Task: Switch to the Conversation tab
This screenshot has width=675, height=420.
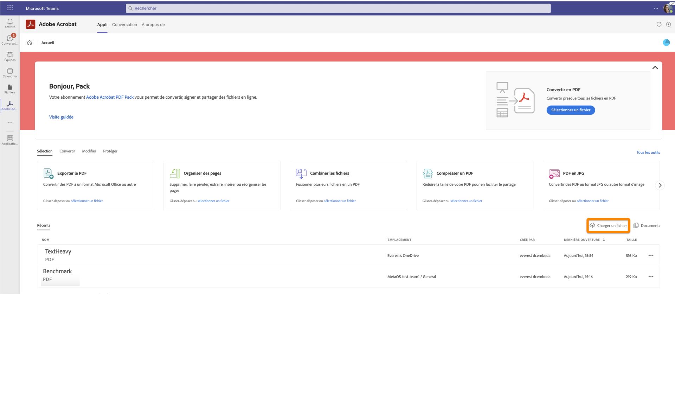Action: coord(124,25)
